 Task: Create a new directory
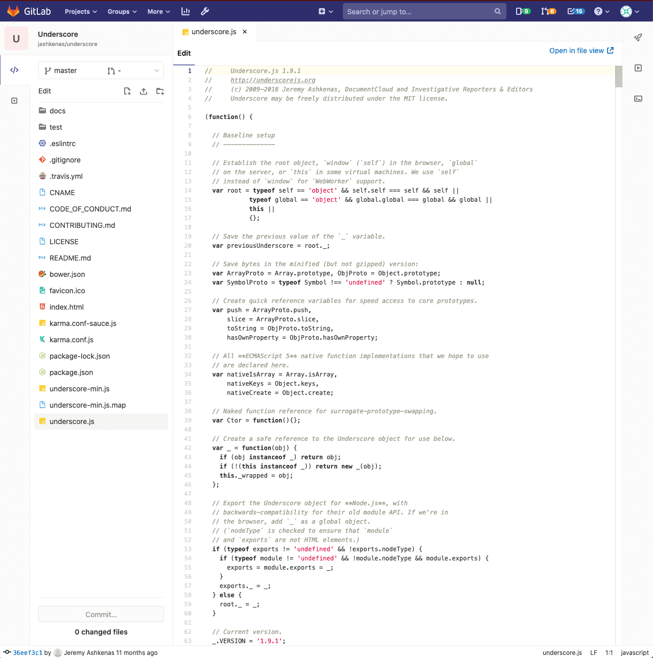pyautogui.click(x=160, y=91)
